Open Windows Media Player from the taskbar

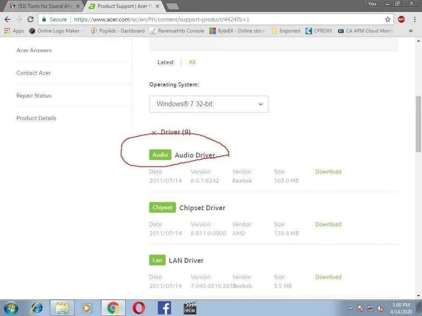point(87,308)
